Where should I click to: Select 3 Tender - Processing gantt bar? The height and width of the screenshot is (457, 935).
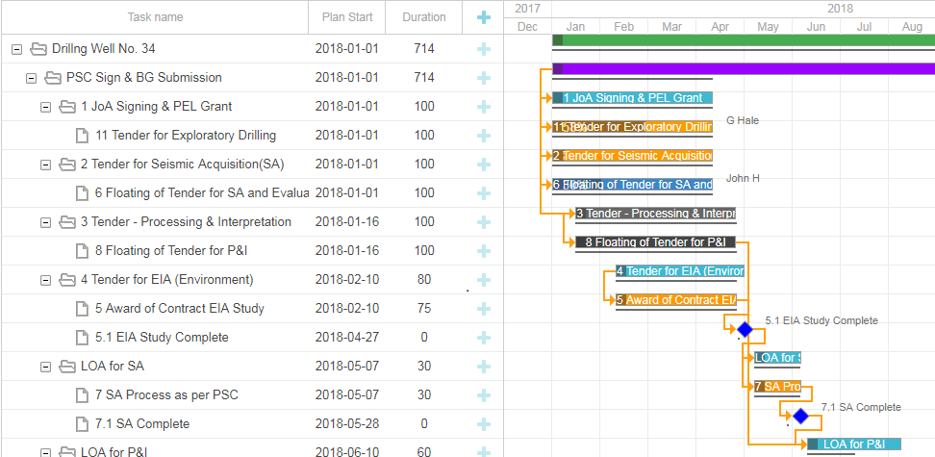pyautogui.click(x=655, y=213)
